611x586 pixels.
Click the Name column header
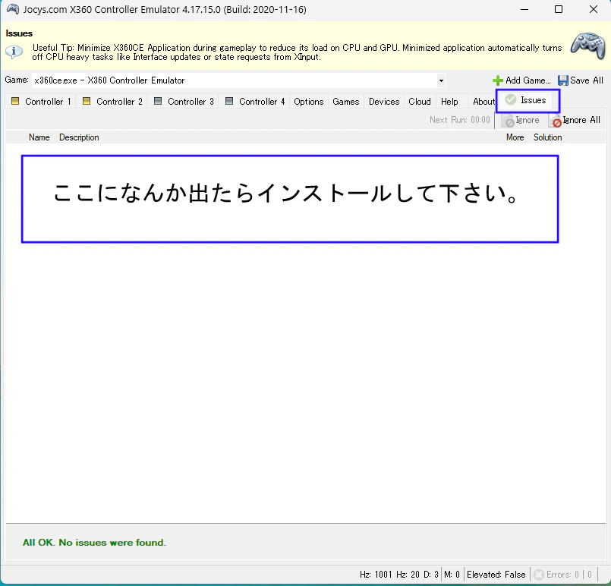[39, 137]
